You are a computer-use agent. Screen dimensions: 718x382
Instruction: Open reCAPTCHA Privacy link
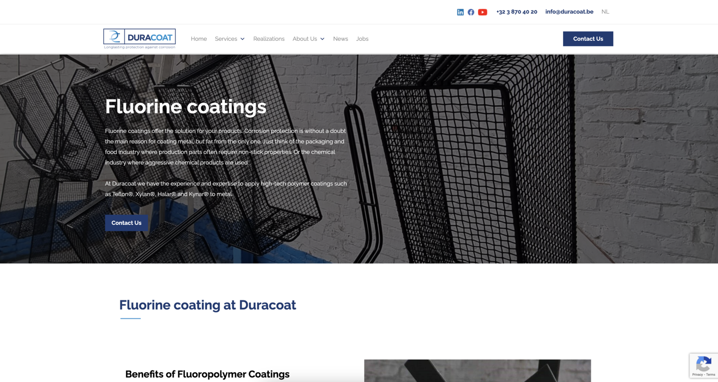tap(697, 374)
